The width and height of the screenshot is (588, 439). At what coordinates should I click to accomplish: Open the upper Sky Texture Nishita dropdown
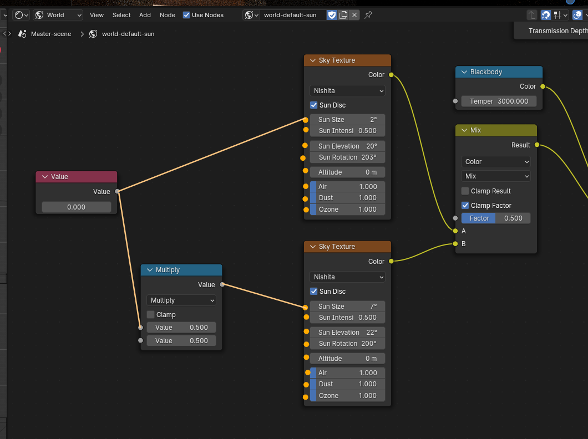click(347, 91)
